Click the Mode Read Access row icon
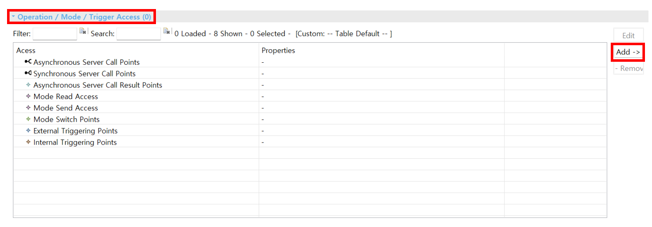 click(x=28, y=96)
